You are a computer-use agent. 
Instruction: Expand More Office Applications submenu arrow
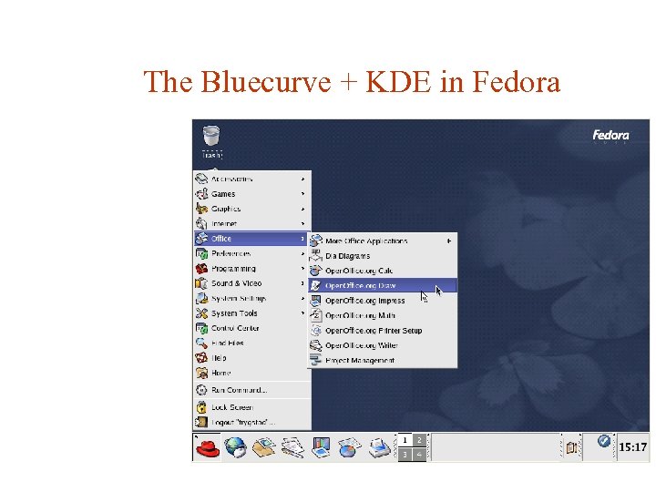click(449, 241)
